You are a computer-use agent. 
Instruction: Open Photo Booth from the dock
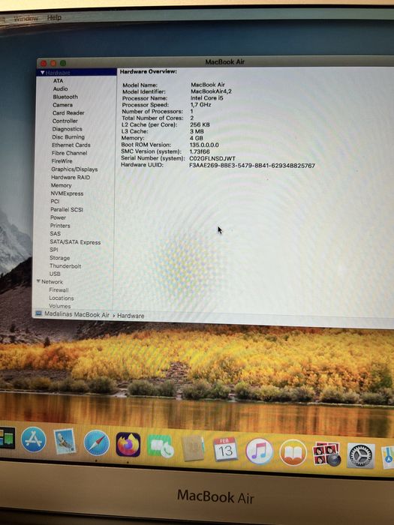coord(326,454)
